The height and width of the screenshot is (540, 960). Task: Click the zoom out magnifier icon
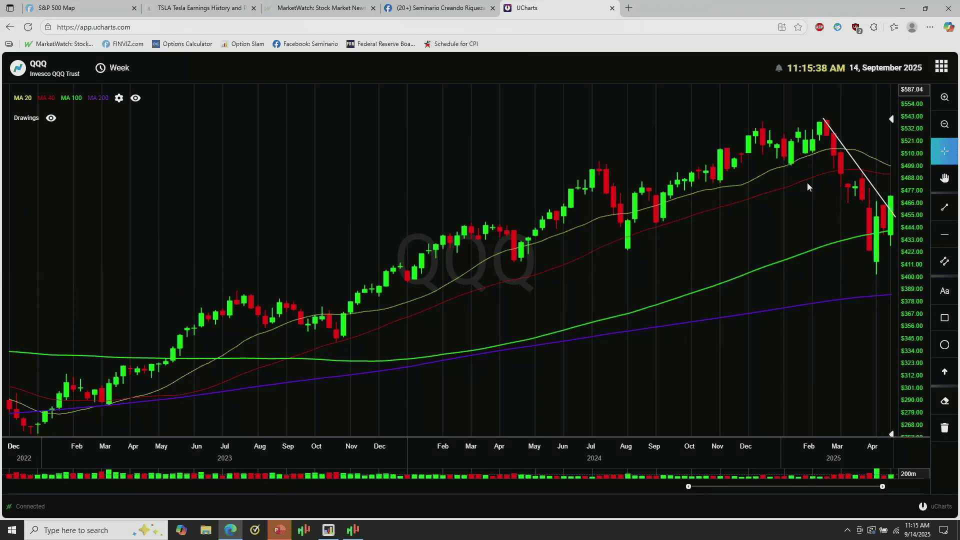click(x=944, y=124)
